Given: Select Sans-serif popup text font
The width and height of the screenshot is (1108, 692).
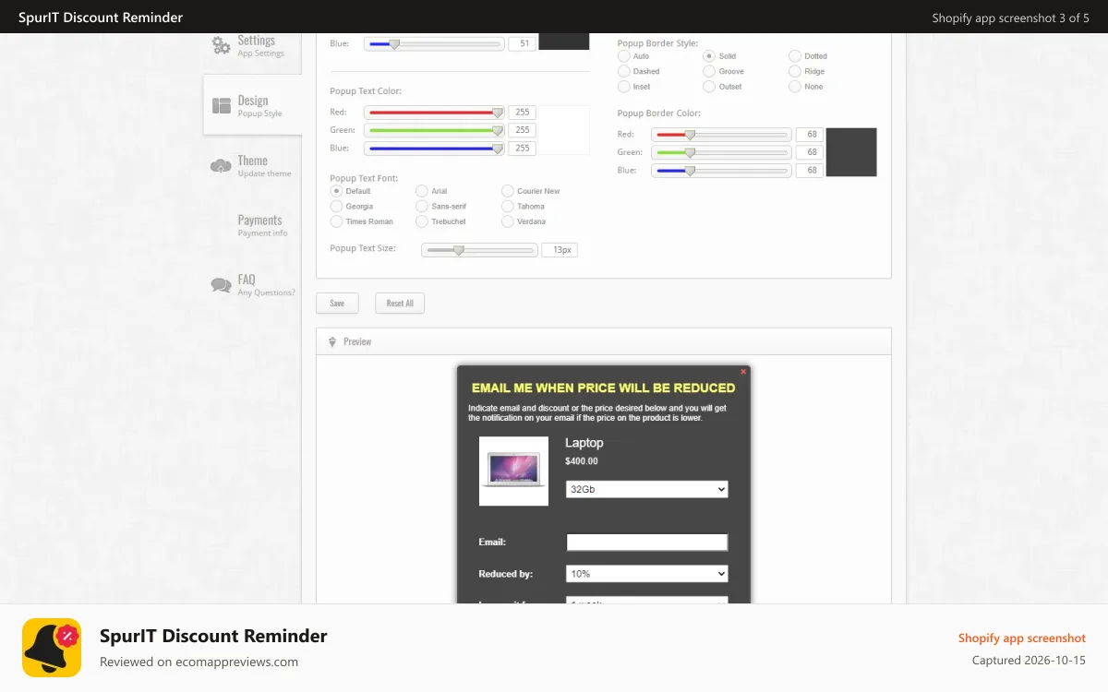Looking at the screenshot, I should point(422,207).
